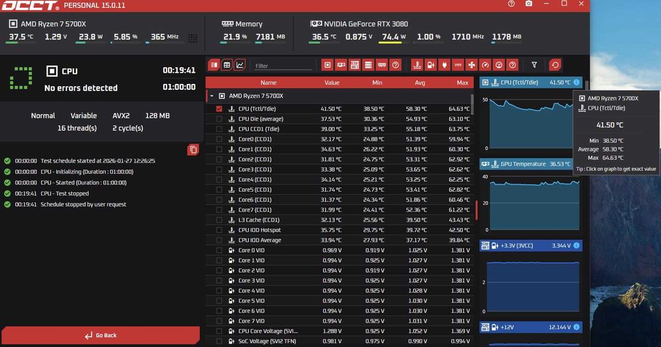Screen dimensions: 661x347
Task: Reset sensor min/max with the refresh icon
Action: pos(555,65)
